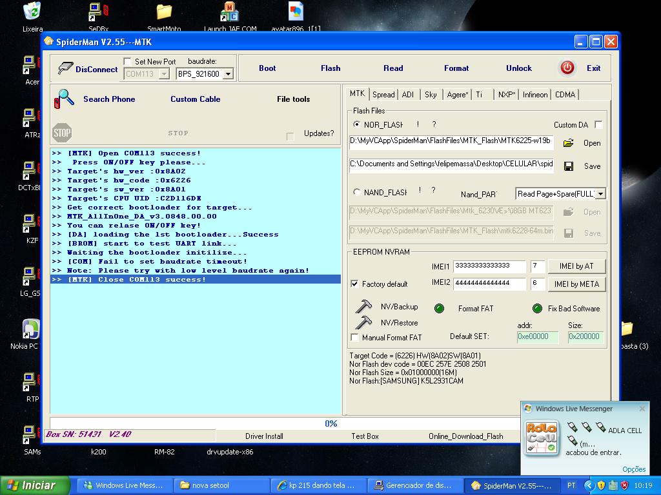Click the addr 0xe00000 field
Screen dimensions: 661x495
point(538,336)
